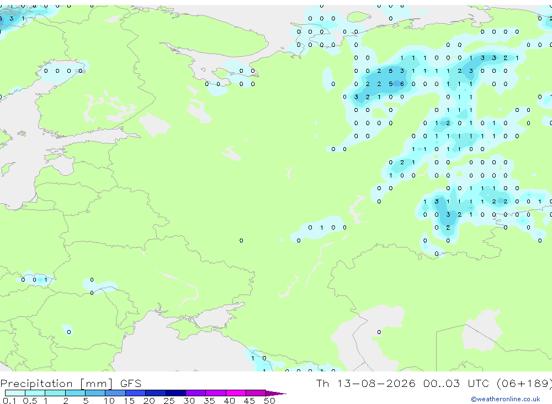Click the '6' precipitation value on the map
The width and height of the screenshot is (552, 404).
click(402, 84)
